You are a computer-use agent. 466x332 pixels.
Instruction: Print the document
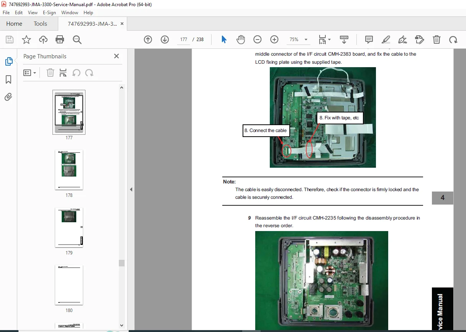(60, 40)
